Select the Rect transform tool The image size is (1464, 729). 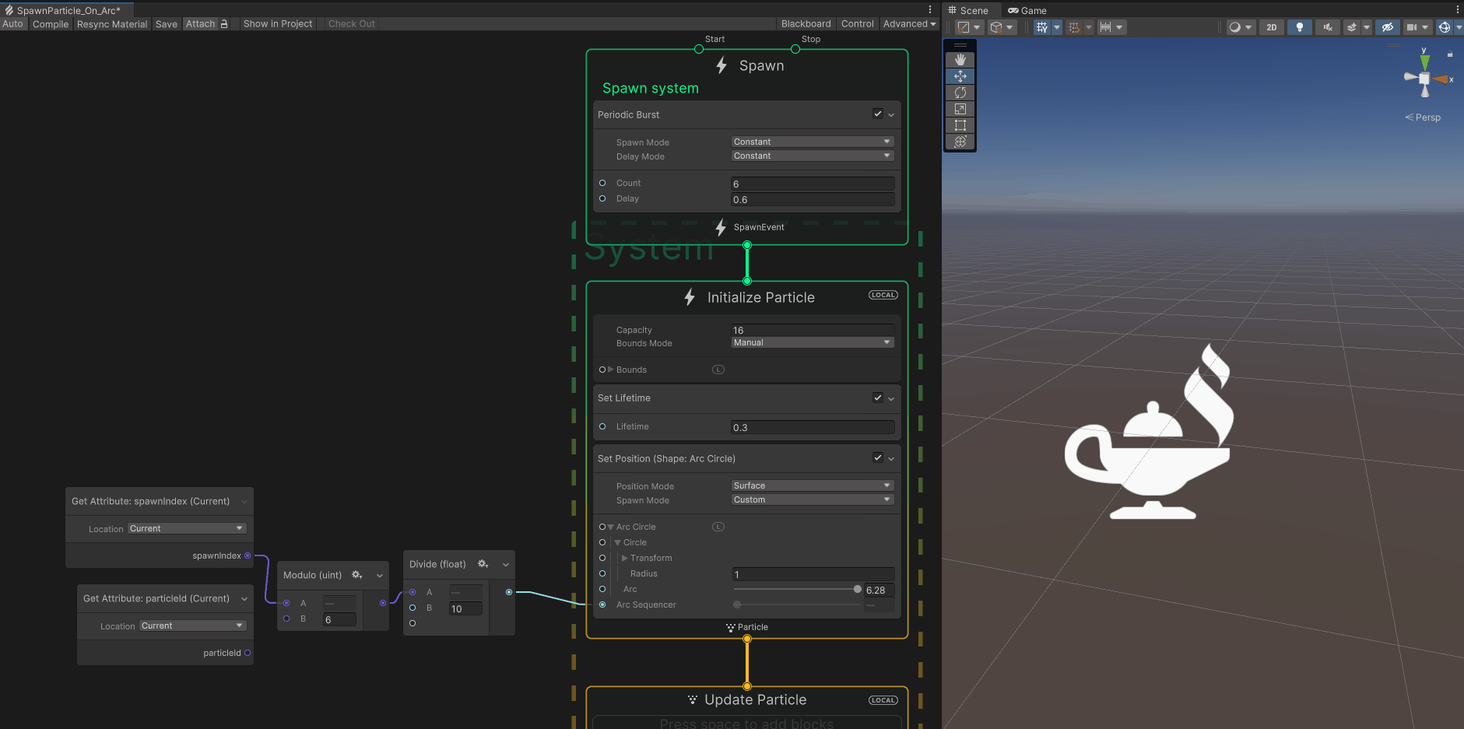click(x=960, y=124)
